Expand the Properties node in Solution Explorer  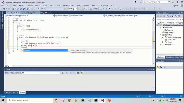point(160,28)
